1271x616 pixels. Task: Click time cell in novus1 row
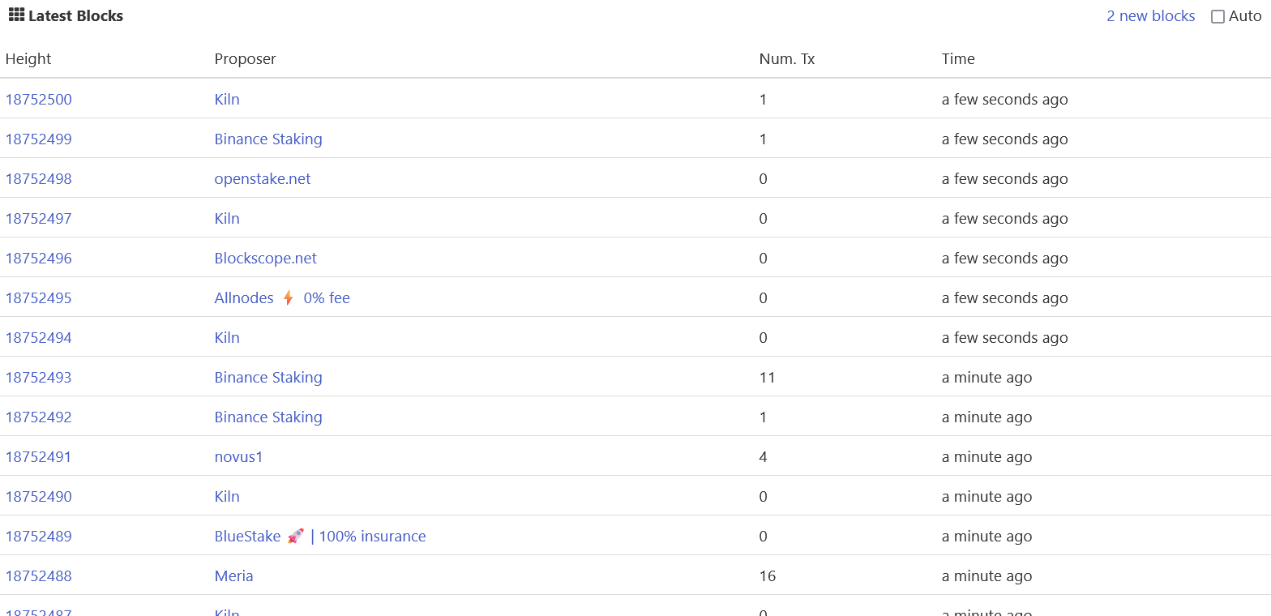pyautogui.click(x=987, y=457)
